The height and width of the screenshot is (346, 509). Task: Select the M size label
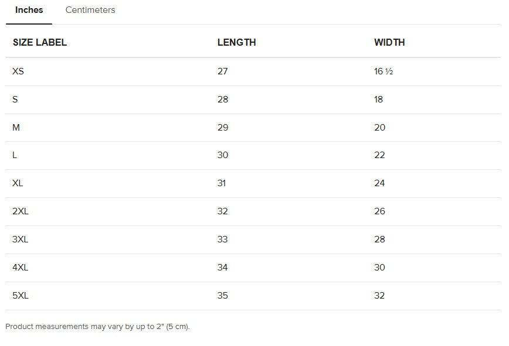tap(16, 128)
